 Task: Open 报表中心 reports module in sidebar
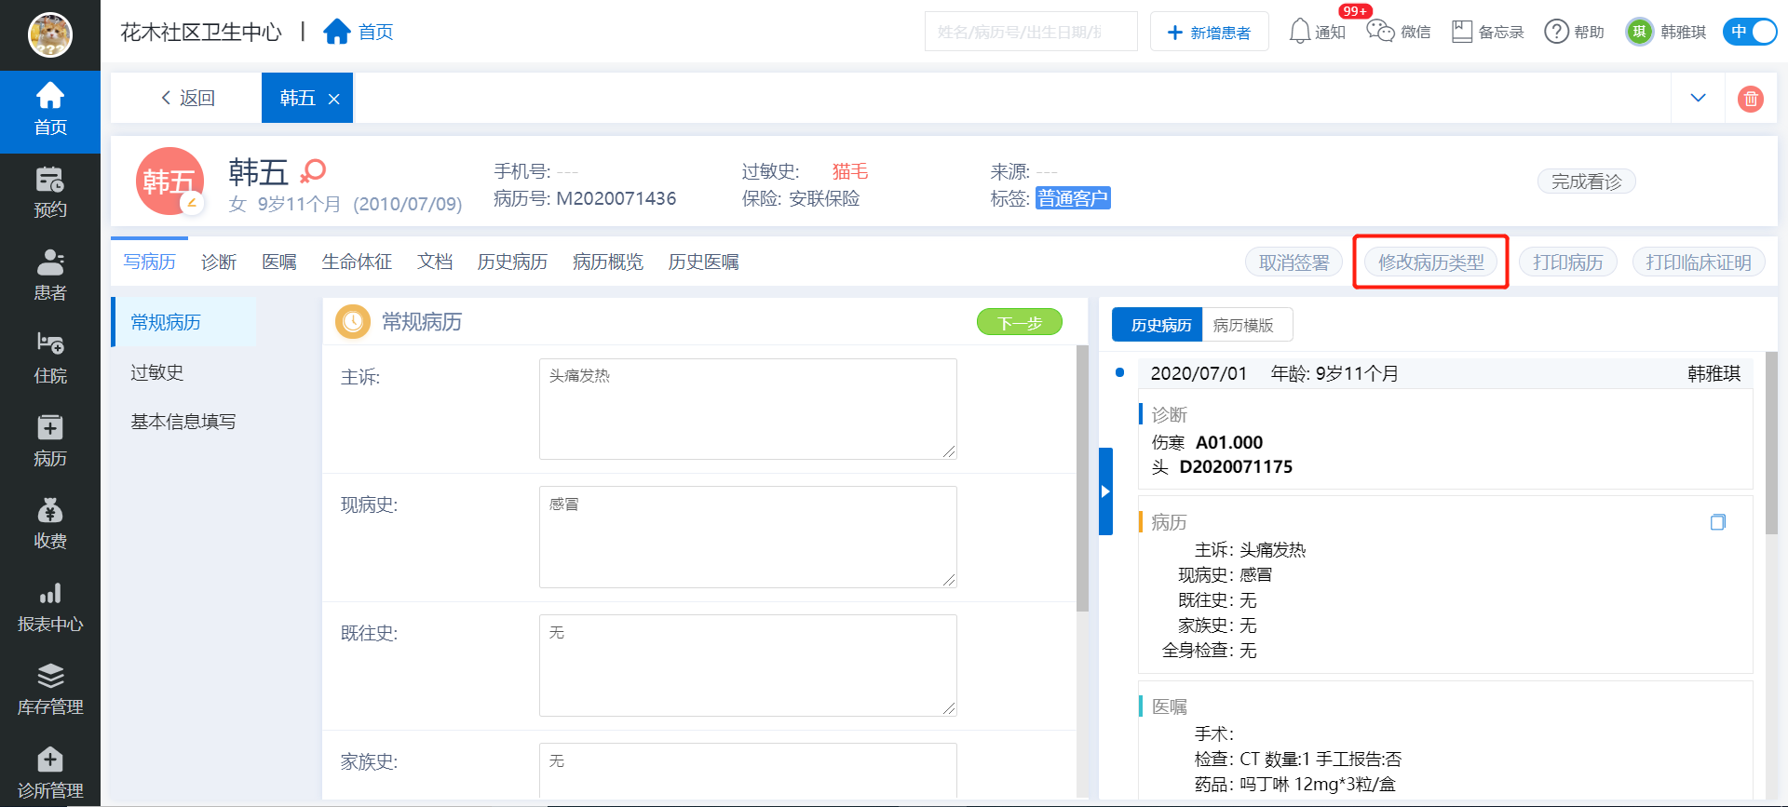click(x=50, y=607)
